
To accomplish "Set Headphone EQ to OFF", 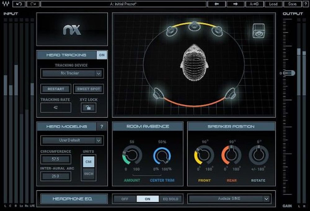I will point(125,199).
